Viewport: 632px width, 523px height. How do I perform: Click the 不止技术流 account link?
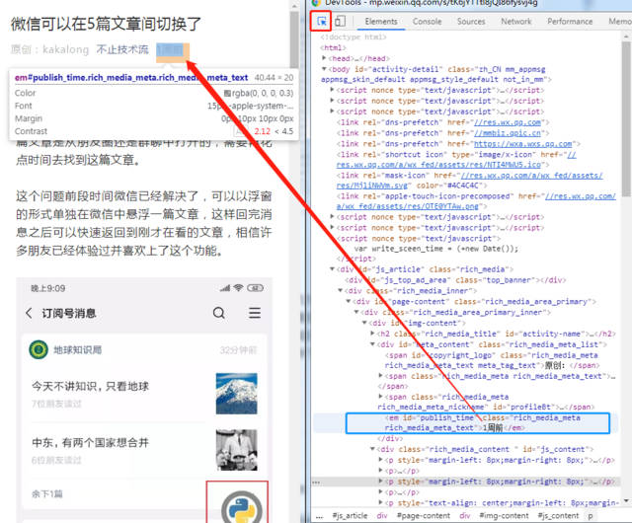point(122,49)
